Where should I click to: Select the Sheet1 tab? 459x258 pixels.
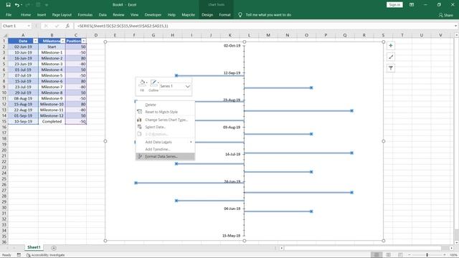pyautogui.click(x=34, y=247)
